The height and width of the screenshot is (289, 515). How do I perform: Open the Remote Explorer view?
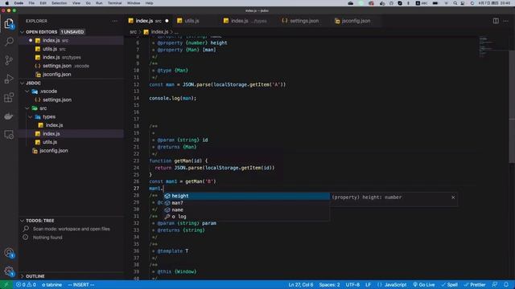(x=9, y=135)
